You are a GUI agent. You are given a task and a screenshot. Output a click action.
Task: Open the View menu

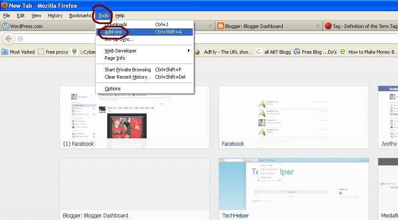pyautogui.click(x=36, y=15)
